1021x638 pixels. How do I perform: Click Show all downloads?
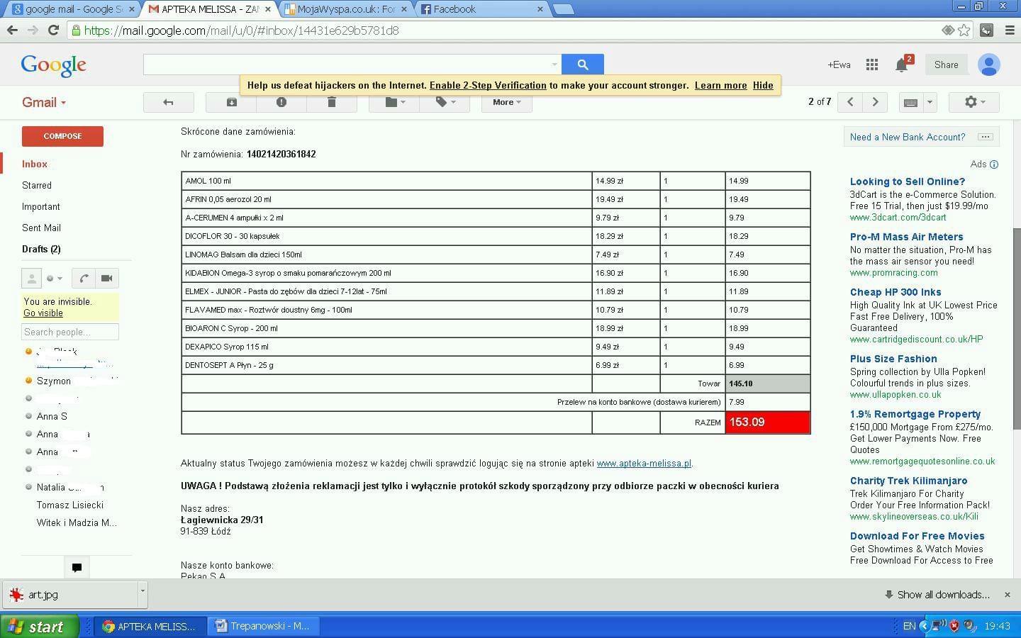937,595
